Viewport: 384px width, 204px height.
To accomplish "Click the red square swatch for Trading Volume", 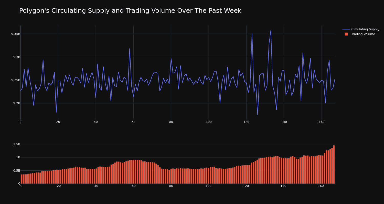I will 346,34.
